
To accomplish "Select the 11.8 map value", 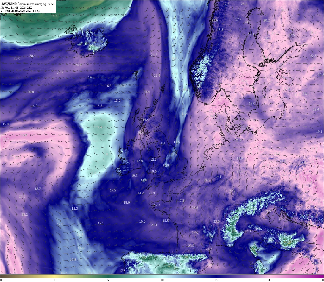I will (144, 180).
